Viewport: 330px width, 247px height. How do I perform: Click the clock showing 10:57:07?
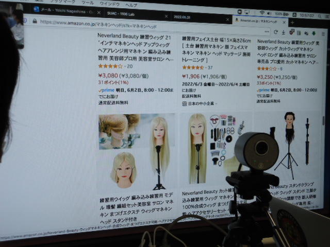click(307, 15)
